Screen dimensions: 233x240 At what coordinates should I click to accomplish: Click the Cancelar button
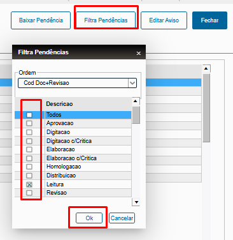point(122,218)
